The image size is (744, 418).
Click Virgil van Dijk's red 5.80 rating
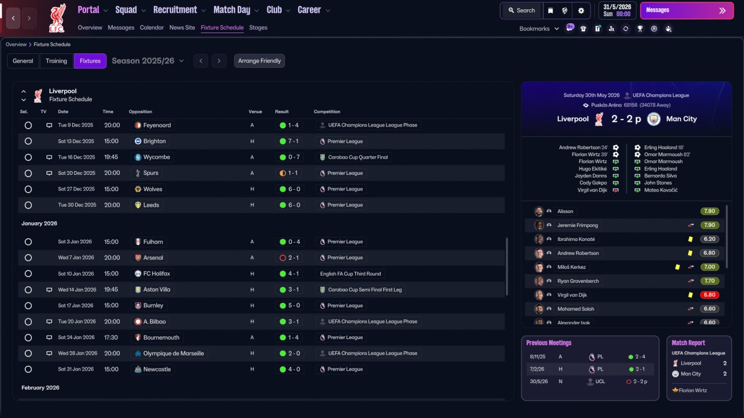click(710, 295)
